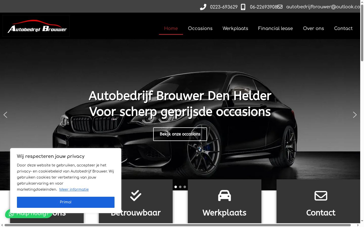364x227 pixels.
Task: Click the phone handset icon in top bar
Action: 203,7
